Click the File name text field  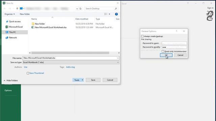click(x=70, y=58)
